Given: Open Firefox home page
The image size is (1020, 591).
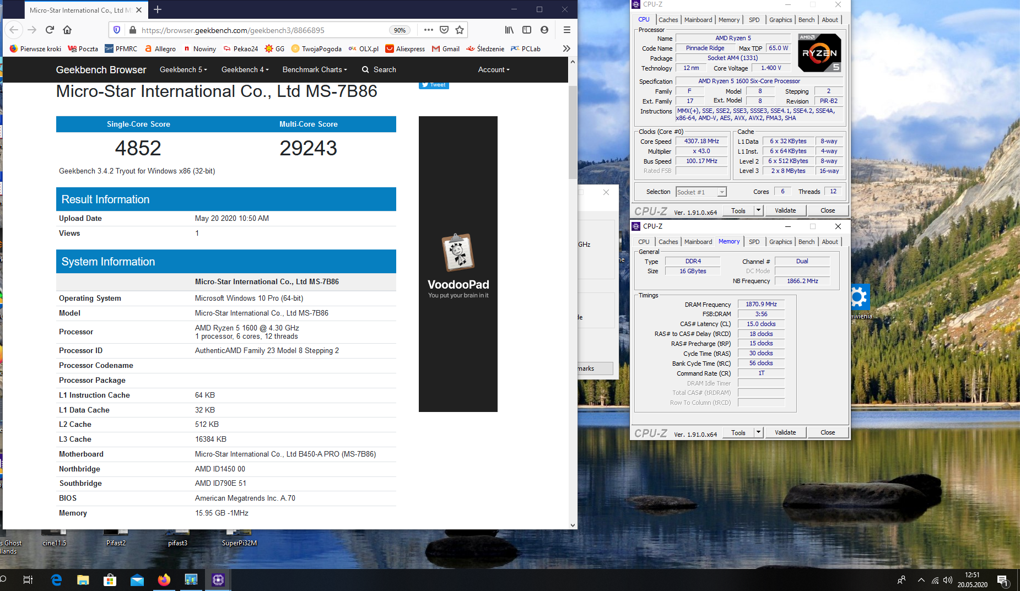Looking at the screenshot, I should coord(67,30).
